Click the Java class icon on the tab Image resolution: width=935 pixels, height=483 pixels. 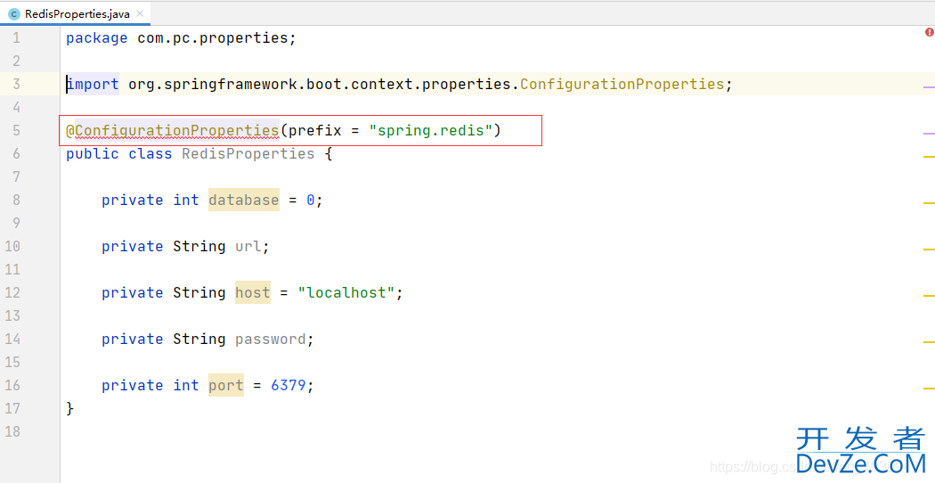click(14, 13)
